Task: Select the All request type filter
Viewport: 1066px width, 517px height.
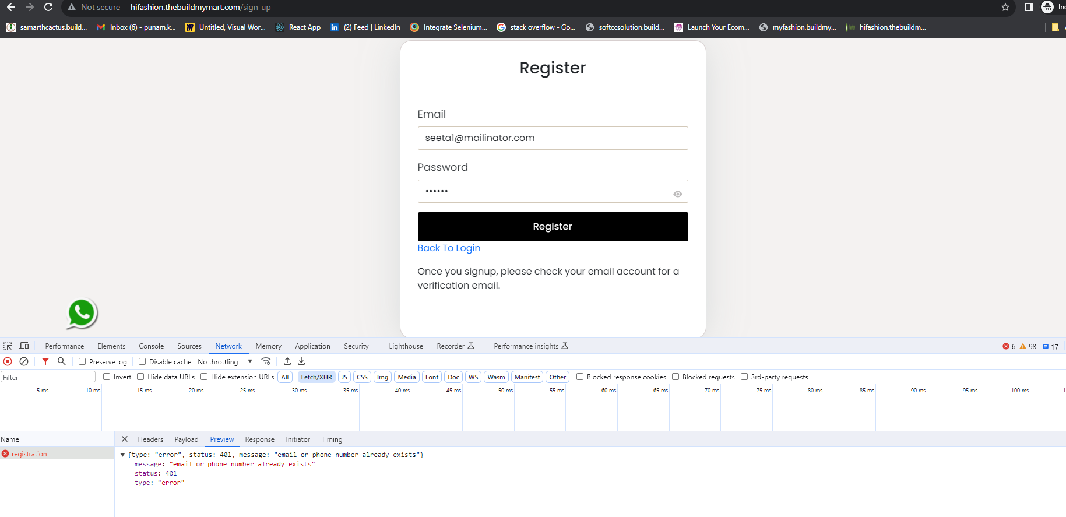Action: tap(285, 377)
